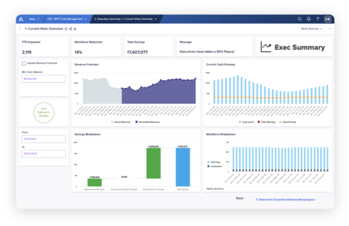Viewport: 349px width, 226px height.
Task: Click the Revenue Forecast chart title
Action: 86,65
